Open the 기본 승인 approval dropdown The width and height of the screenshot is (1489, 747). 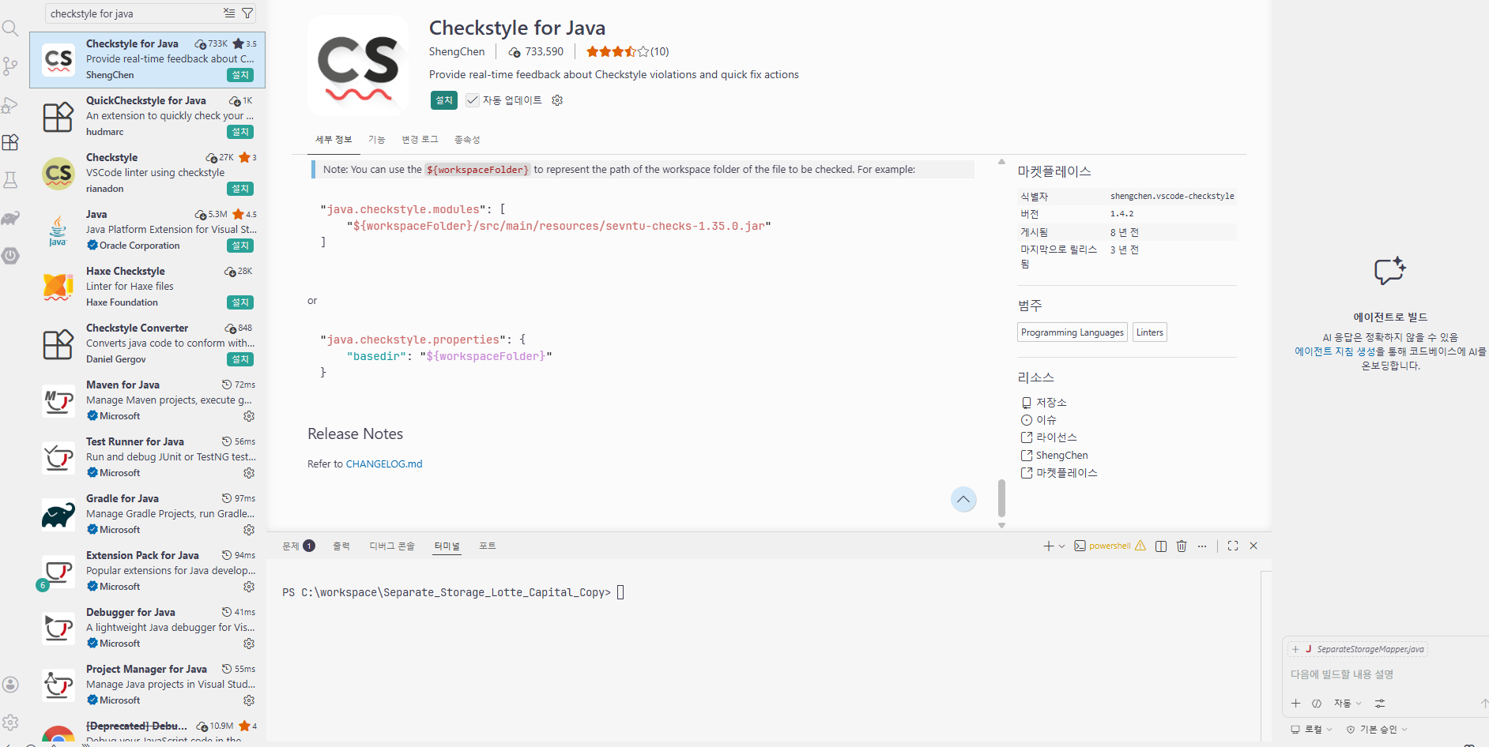click(x=1377, y=730)
